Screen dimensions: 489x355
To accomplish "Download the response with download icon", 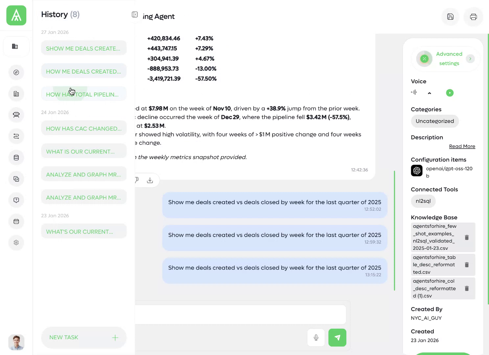I will (x=150, y=180).
